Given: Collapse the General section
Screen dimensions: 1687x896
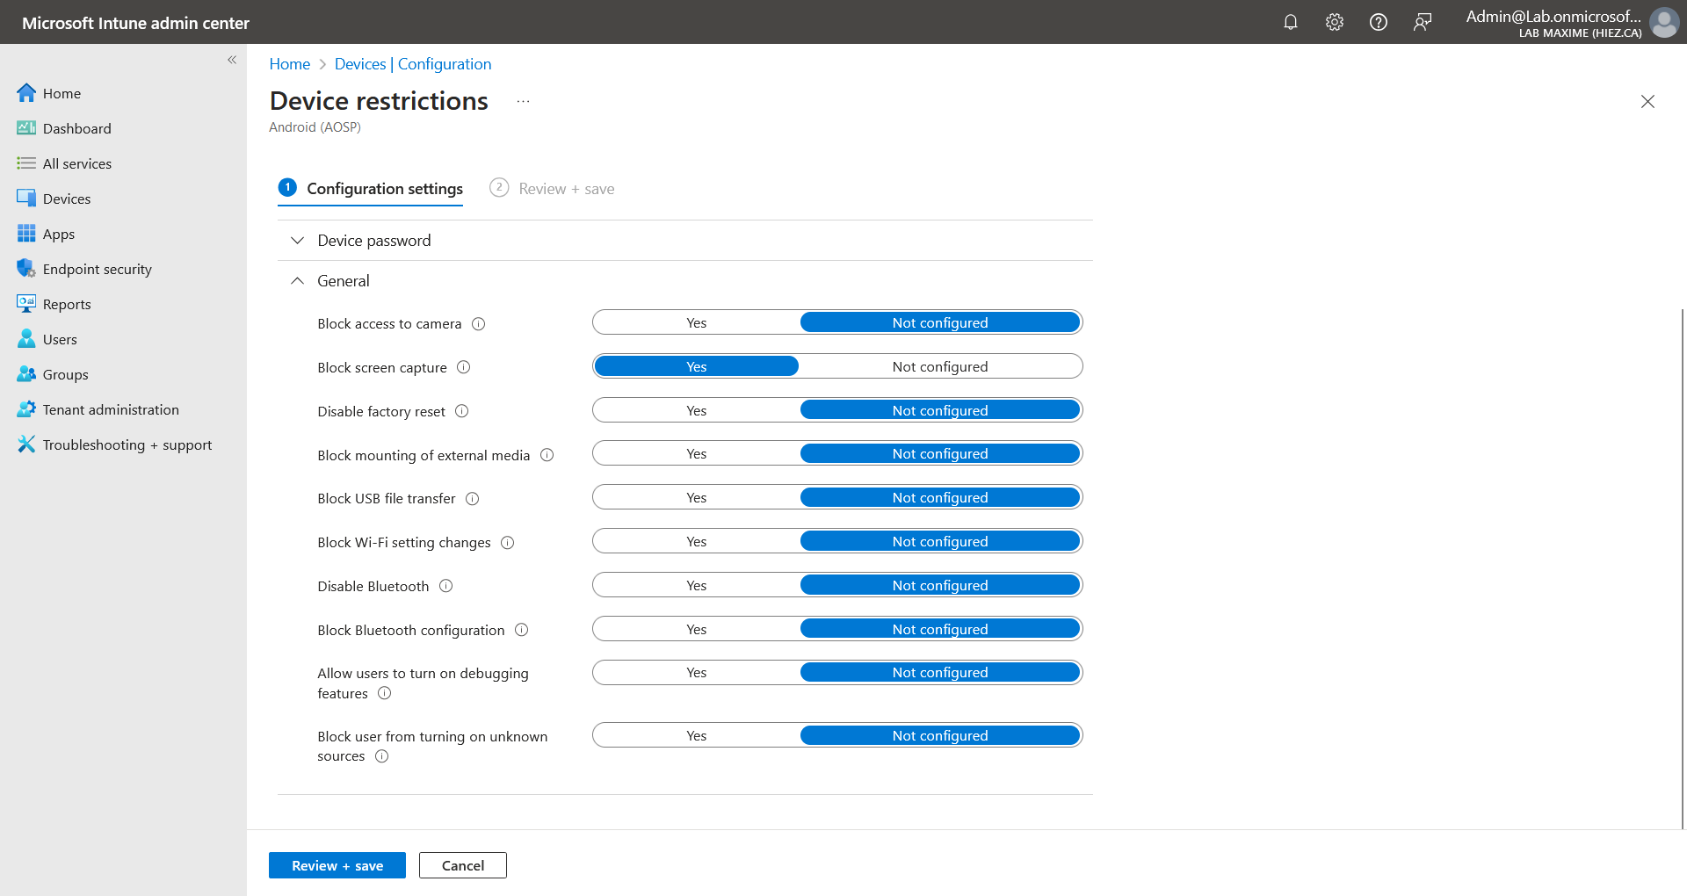Looking at the screenshot, I should (343, 281).
